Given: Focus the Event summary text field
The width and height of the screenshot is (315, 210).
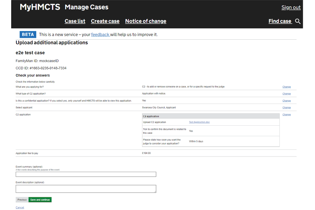Looking at the screenshot, I should pos(86,174).
